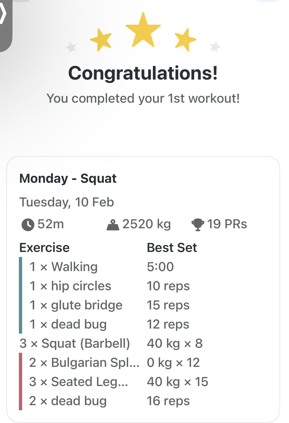Select the glute bridge exercise row
The height and width of the screenshot is (423, 289).
click(x=76, y=305)
